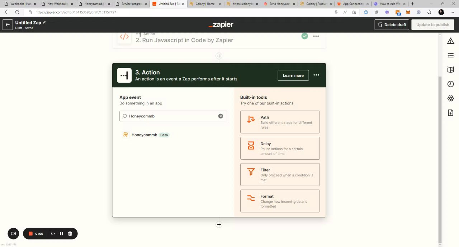Screen dimensions: 459x247
Task: Click the MetaMask fox extension
Action: (408, 12)
